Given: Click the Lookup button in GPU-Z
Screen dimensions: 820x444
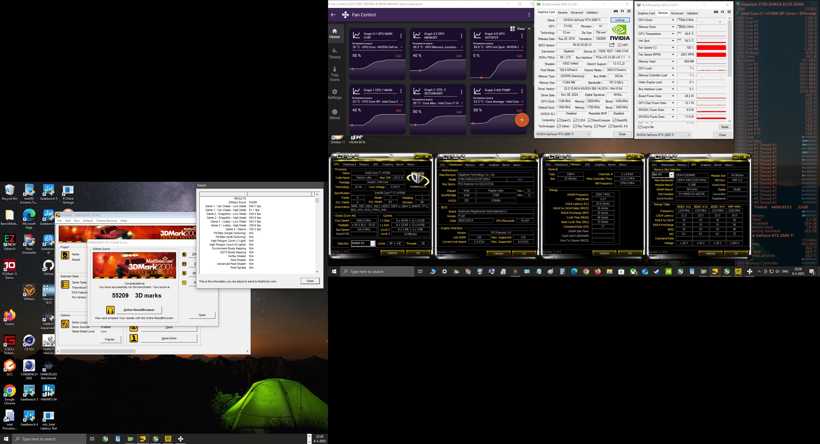Looking at the screenshot, I should tap(620, 20).
